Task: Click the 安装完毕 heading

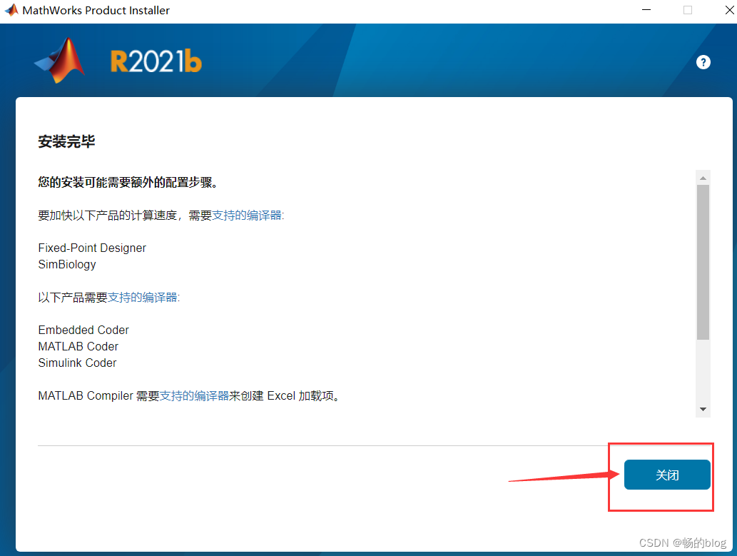Action: [x=66, y=142]
